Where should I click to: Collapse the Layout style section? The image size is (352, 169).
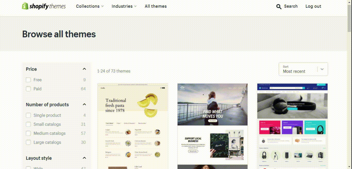coord(84,158)
